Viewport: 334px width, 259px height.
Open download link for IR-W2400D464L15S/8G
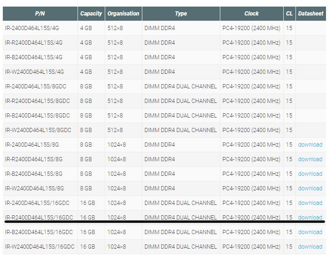coord(310,188)
